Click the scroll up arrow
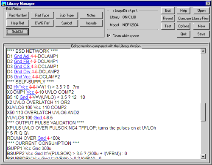 tap(203, 51)
